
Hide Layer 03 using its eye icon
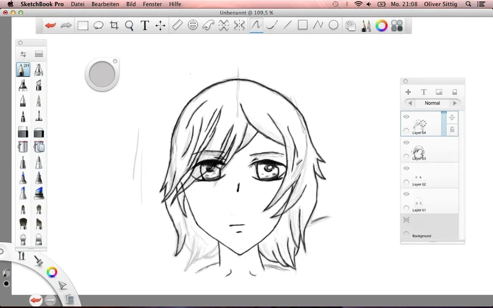click(406, 142)
